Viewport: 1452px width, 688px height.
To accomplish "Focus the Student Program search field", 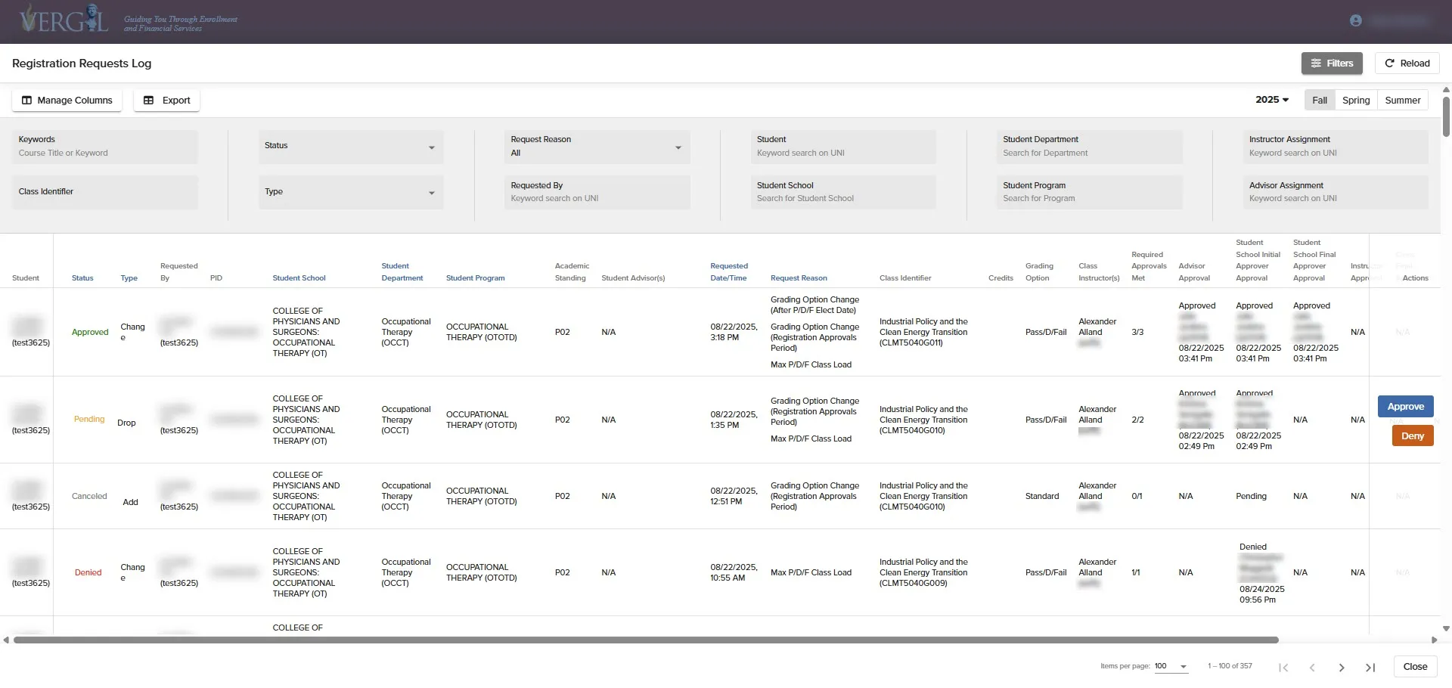I will [x=1090, y=192].
